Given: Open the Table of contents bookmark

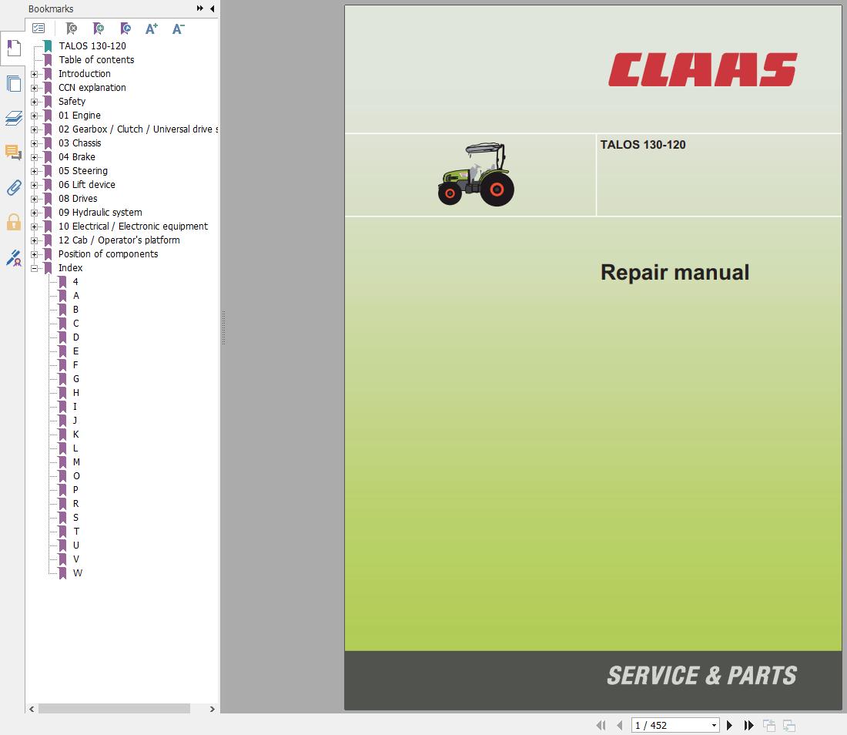Looking at the screenshot, I should point(96,60).
